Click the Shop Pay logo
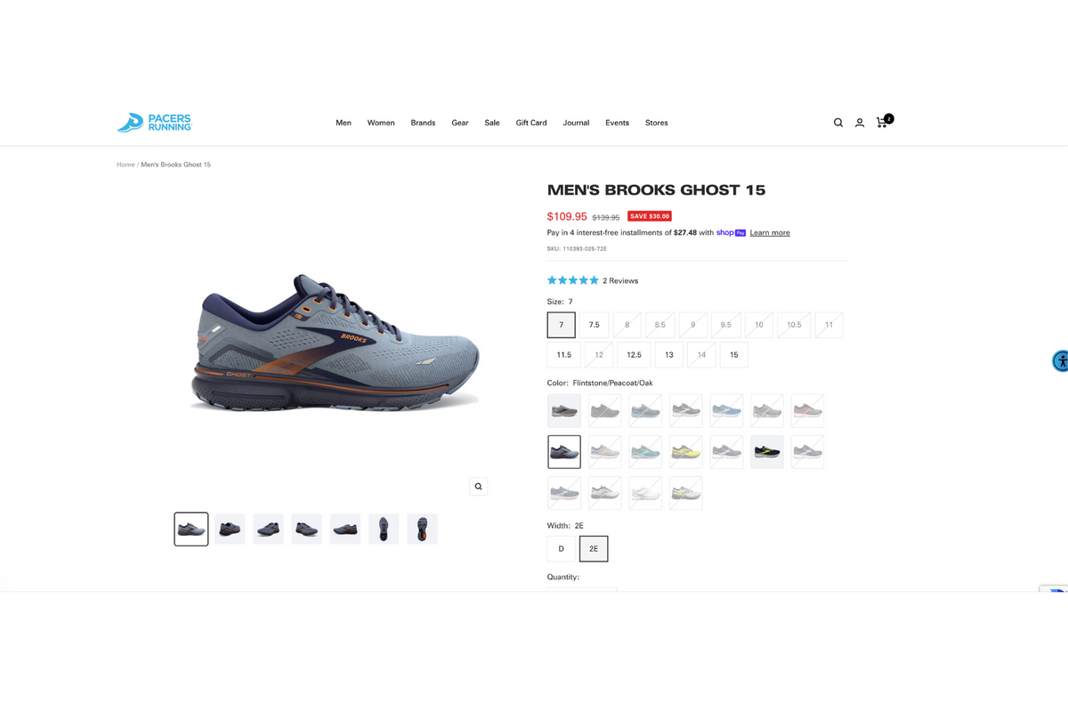This screenshot has width=1068, height=712. 731,232
